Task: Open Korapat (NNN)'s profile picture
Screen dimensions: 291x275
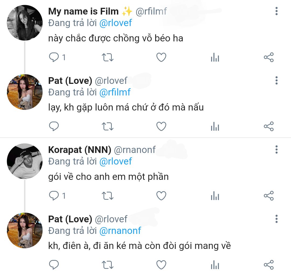Action: [25, 161]
